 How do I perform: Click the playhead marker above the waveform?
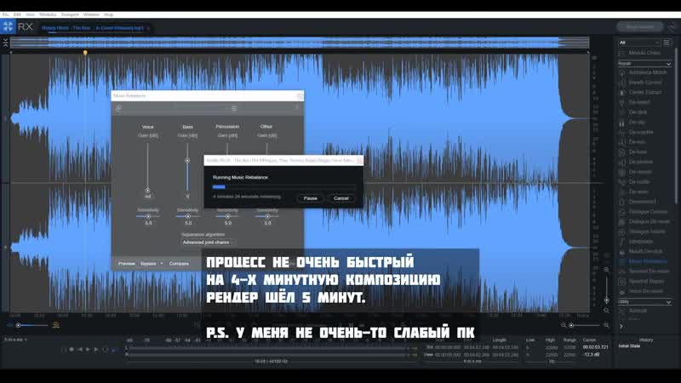[85, 53]
